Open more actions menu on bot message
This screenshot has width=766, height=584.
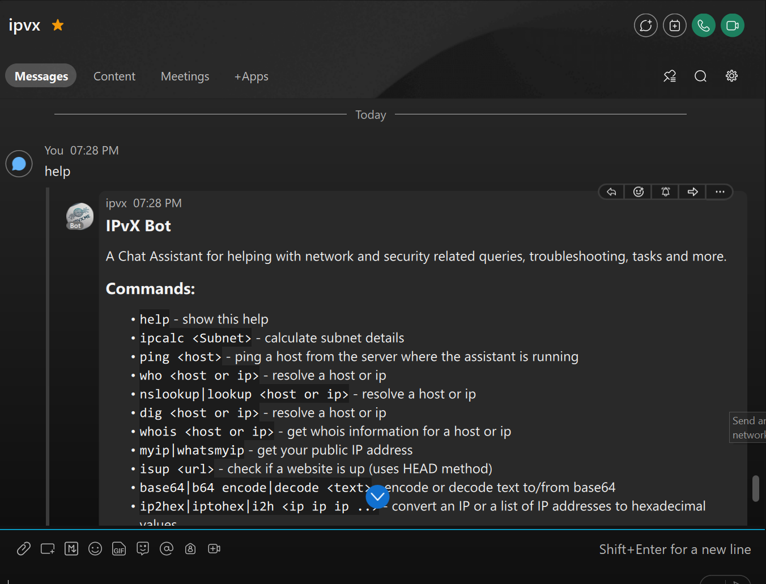[x=720, y=192]
